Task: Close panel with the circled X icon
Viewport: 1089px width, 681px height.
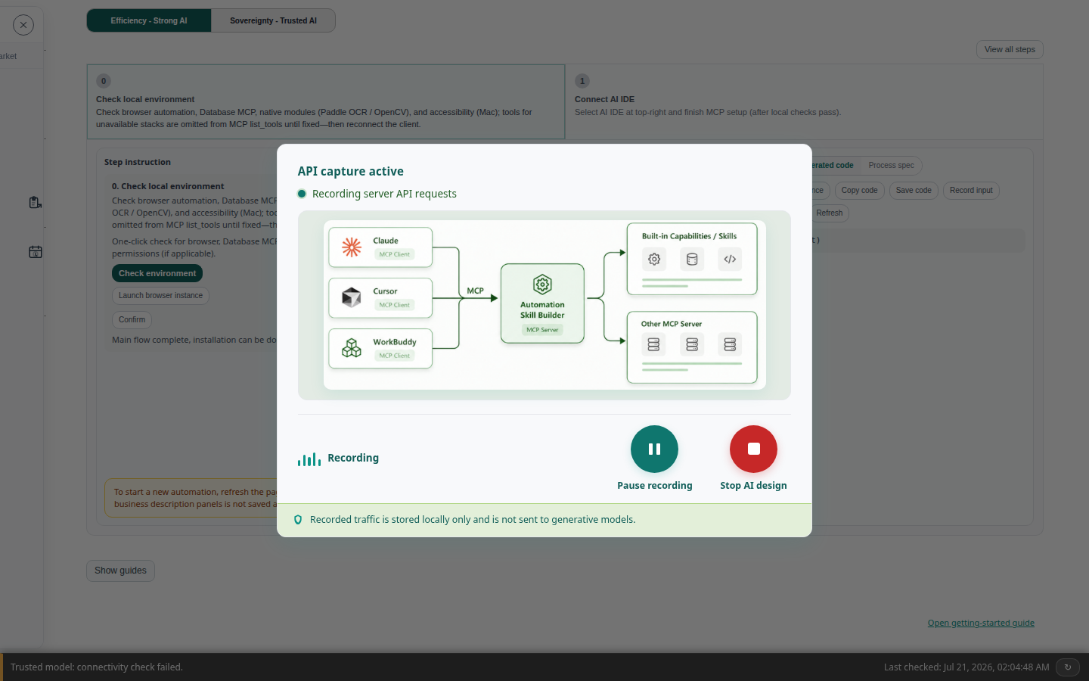Action: tap(23, 25)
